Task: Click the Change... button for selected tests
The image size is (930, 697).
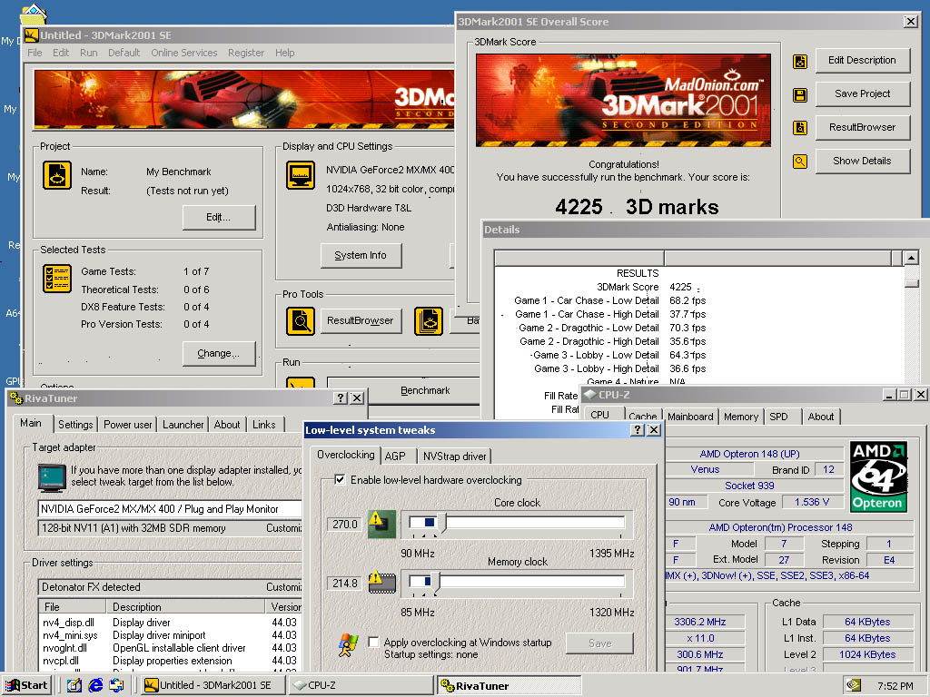Action: (x=219, y=353)
